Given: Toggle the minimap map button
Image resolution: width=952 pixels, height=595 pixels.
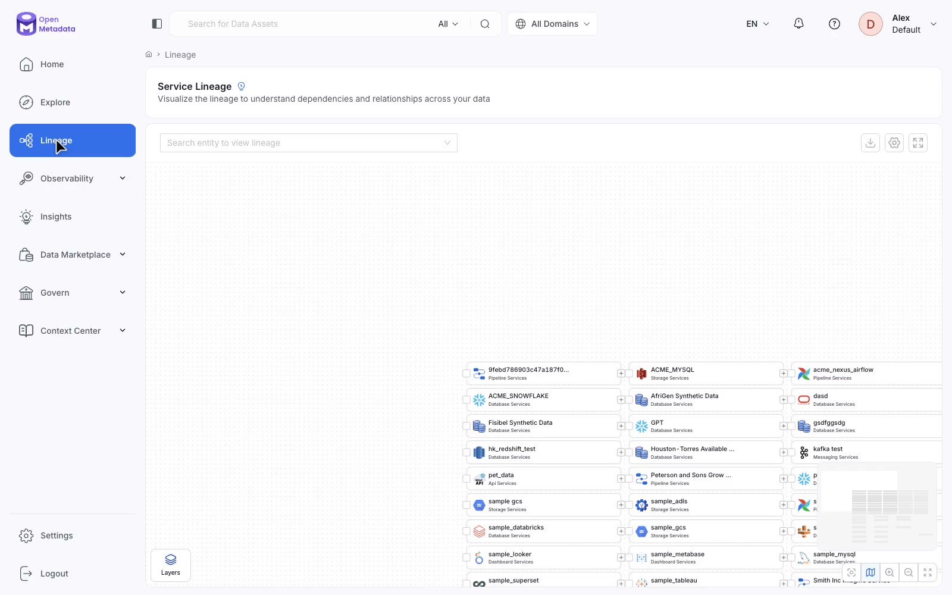Looking at the screenshot, I should [x=870, y=572].
